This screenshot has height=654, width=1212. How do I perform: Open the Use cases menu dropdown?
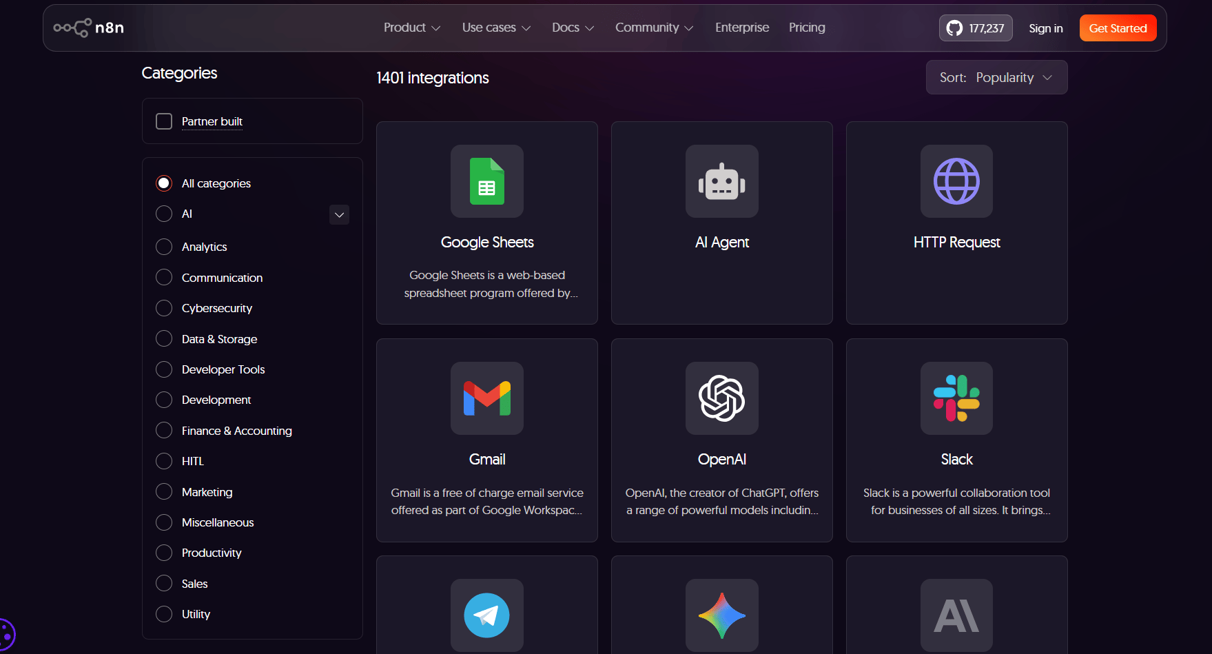pos(496,28)
